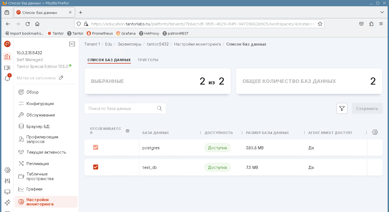Click the Tantor logo in left rail
Screen dimensions: 389x212
coord(7,44)
